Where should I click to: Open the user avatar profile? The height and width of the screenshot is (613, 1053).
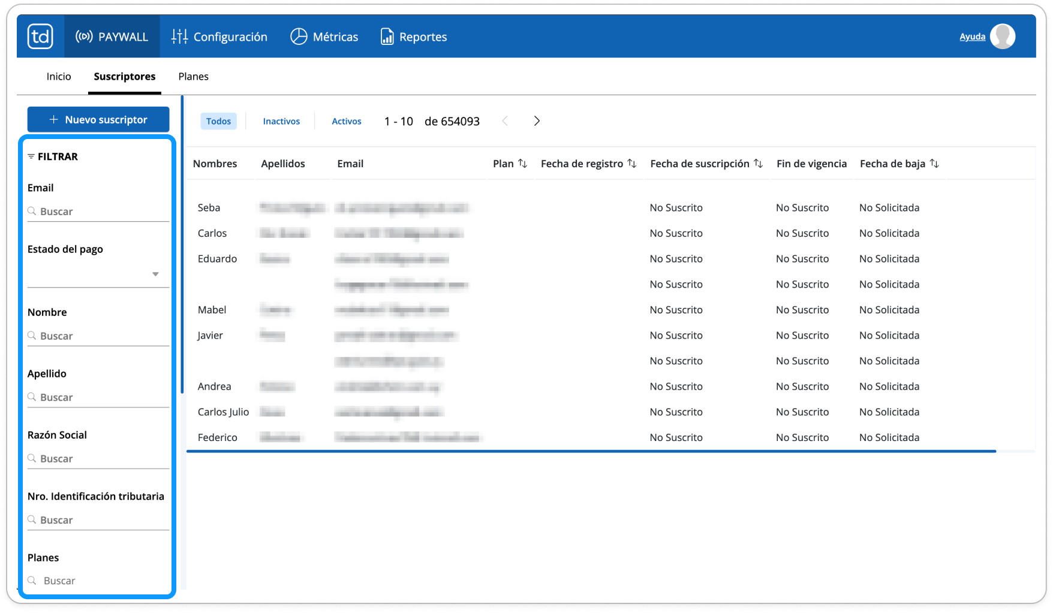pyautogui.click(x=1003, y=37)
